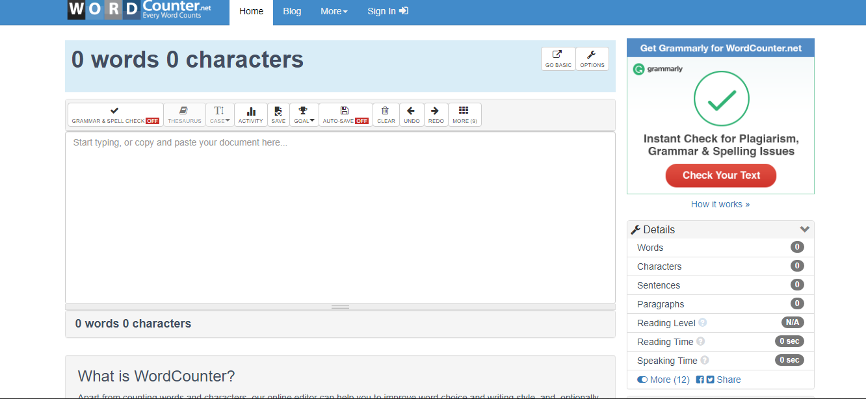Open the Activity chart tool

click(251, 115)
